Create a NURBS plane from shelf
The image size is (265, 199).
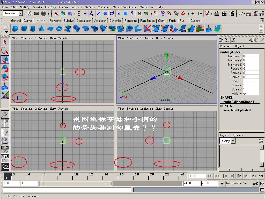[50, 29]
